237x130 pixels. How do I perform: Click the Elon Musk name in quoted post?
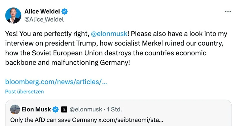tap(36, 109)
